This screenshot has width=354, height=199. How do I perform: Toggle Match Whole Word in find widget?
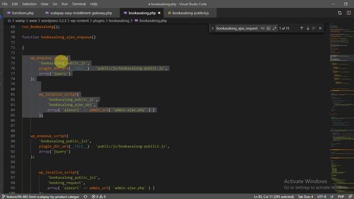click(268, 28)
